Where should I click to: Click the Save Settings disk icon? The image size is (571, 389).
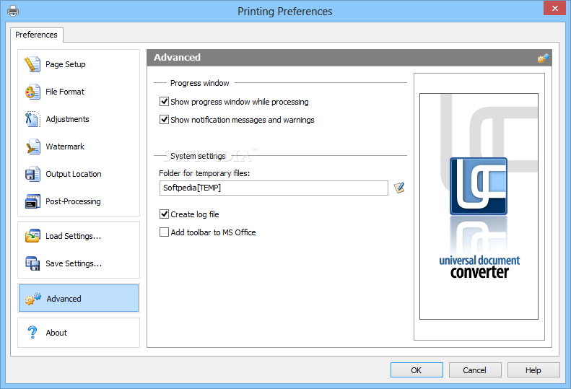tap(32, 263)
